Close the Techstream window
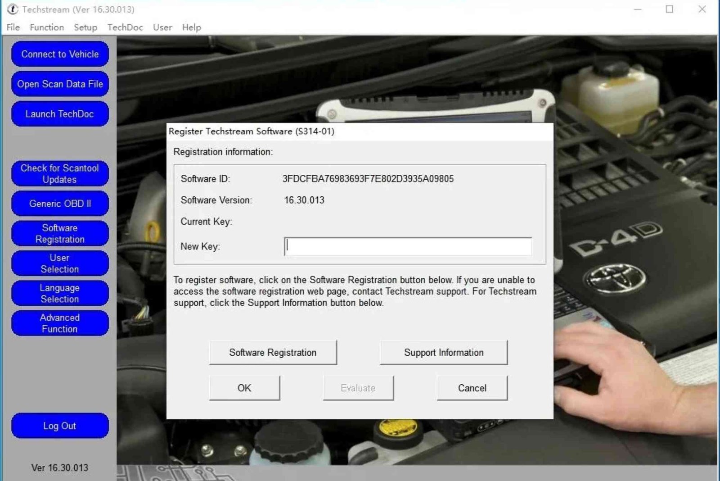This screenshot has width=720, height=481. click(702, 9)
